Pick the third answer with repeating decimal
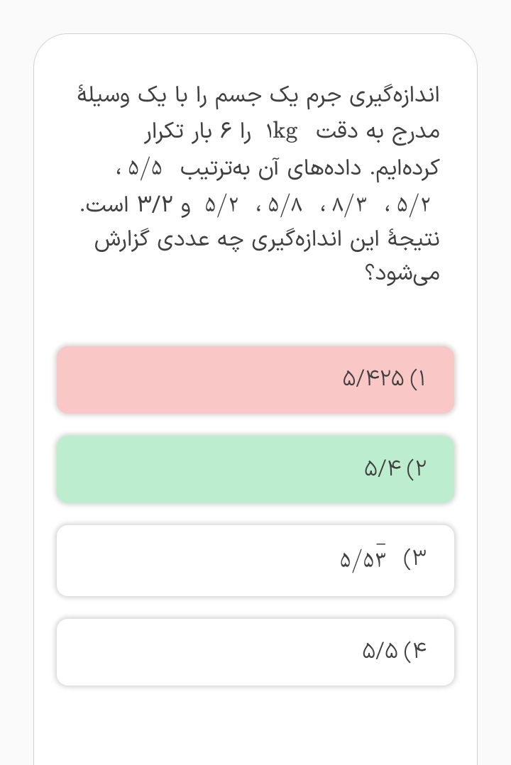This screenshot has height=765, width=511. click(x=255, y=560)
